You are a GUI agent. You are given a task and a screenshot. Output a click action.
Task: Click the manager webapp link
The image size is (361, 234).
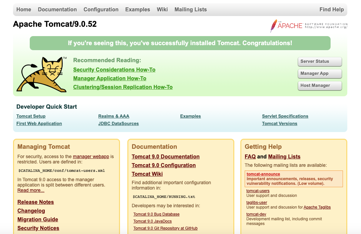[x=91, y=156]
